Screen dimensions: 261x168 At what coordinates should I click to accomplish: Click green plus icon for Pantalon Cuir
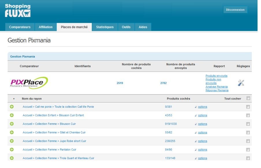(12, 150)
